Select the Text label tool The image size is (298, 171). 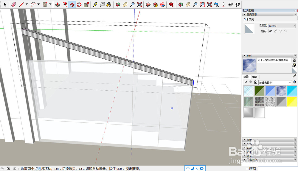tap(102, 4)
